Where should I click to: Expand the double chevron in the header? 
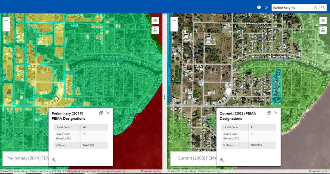point(266,7)
